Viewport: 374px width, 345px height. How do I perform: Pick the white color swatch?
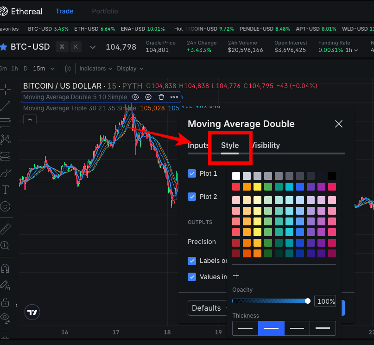[x=236, y=176]
